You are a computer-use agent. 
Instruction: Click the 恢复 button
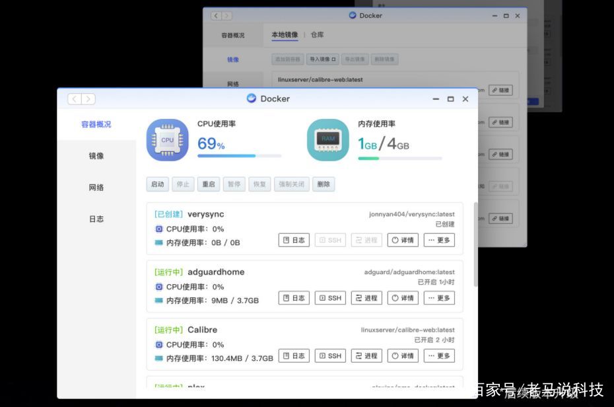(x=259, y=184)
